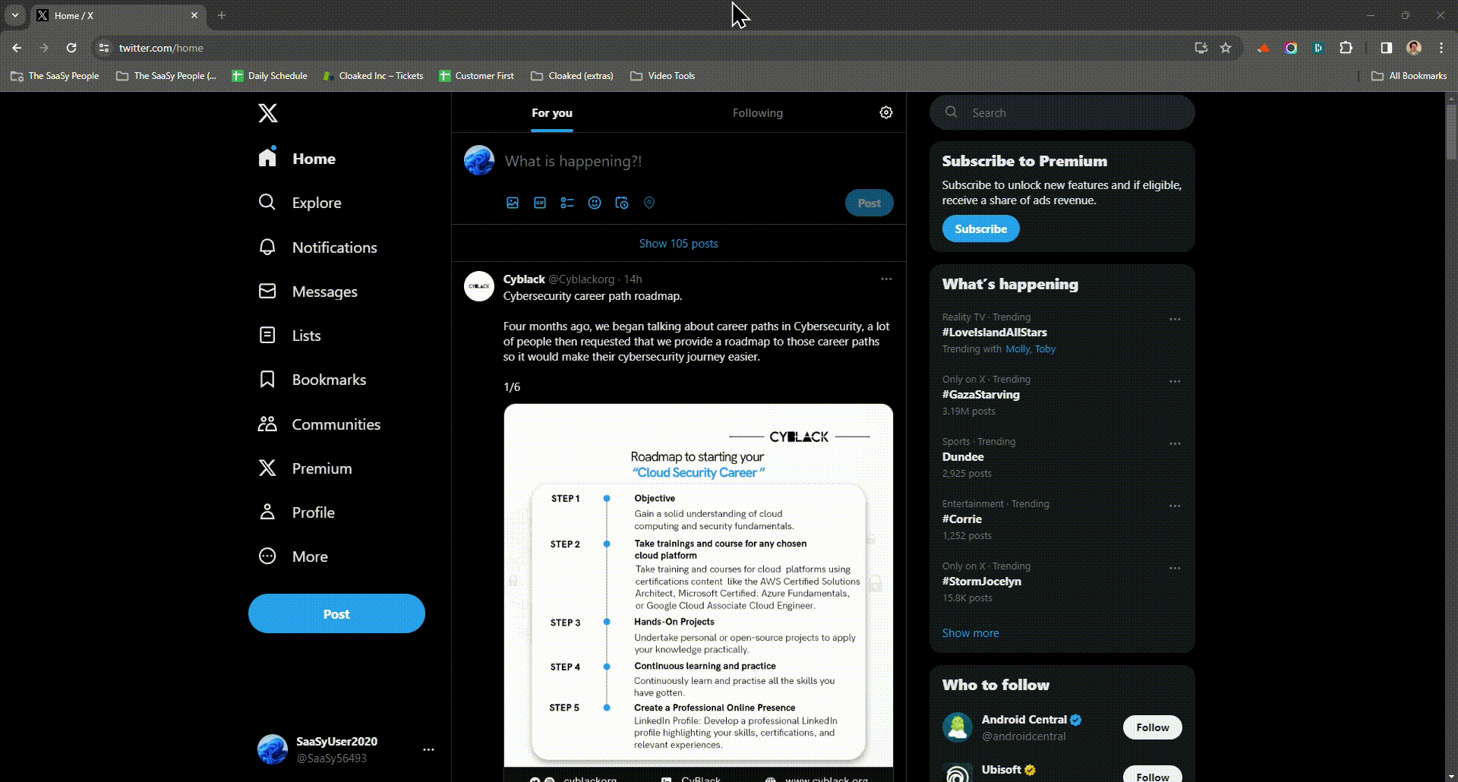Open Explore search page
1458x782 pixels.
[300, 203]
